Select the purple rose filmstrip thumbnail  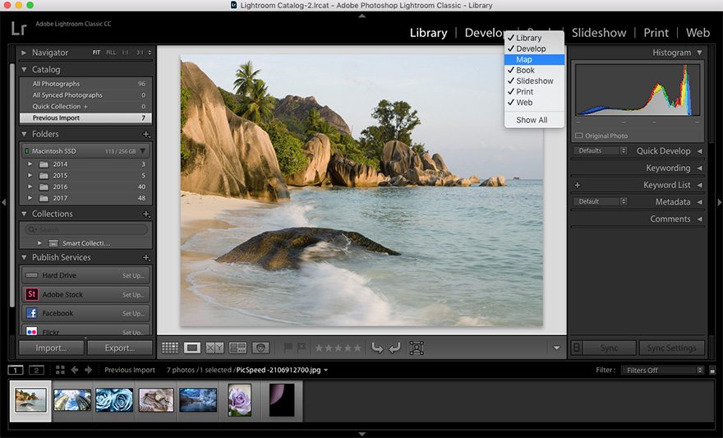[x=240, y=400]
